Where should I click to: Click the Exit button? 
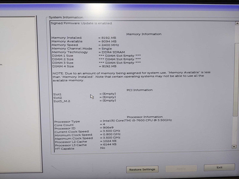219,167
